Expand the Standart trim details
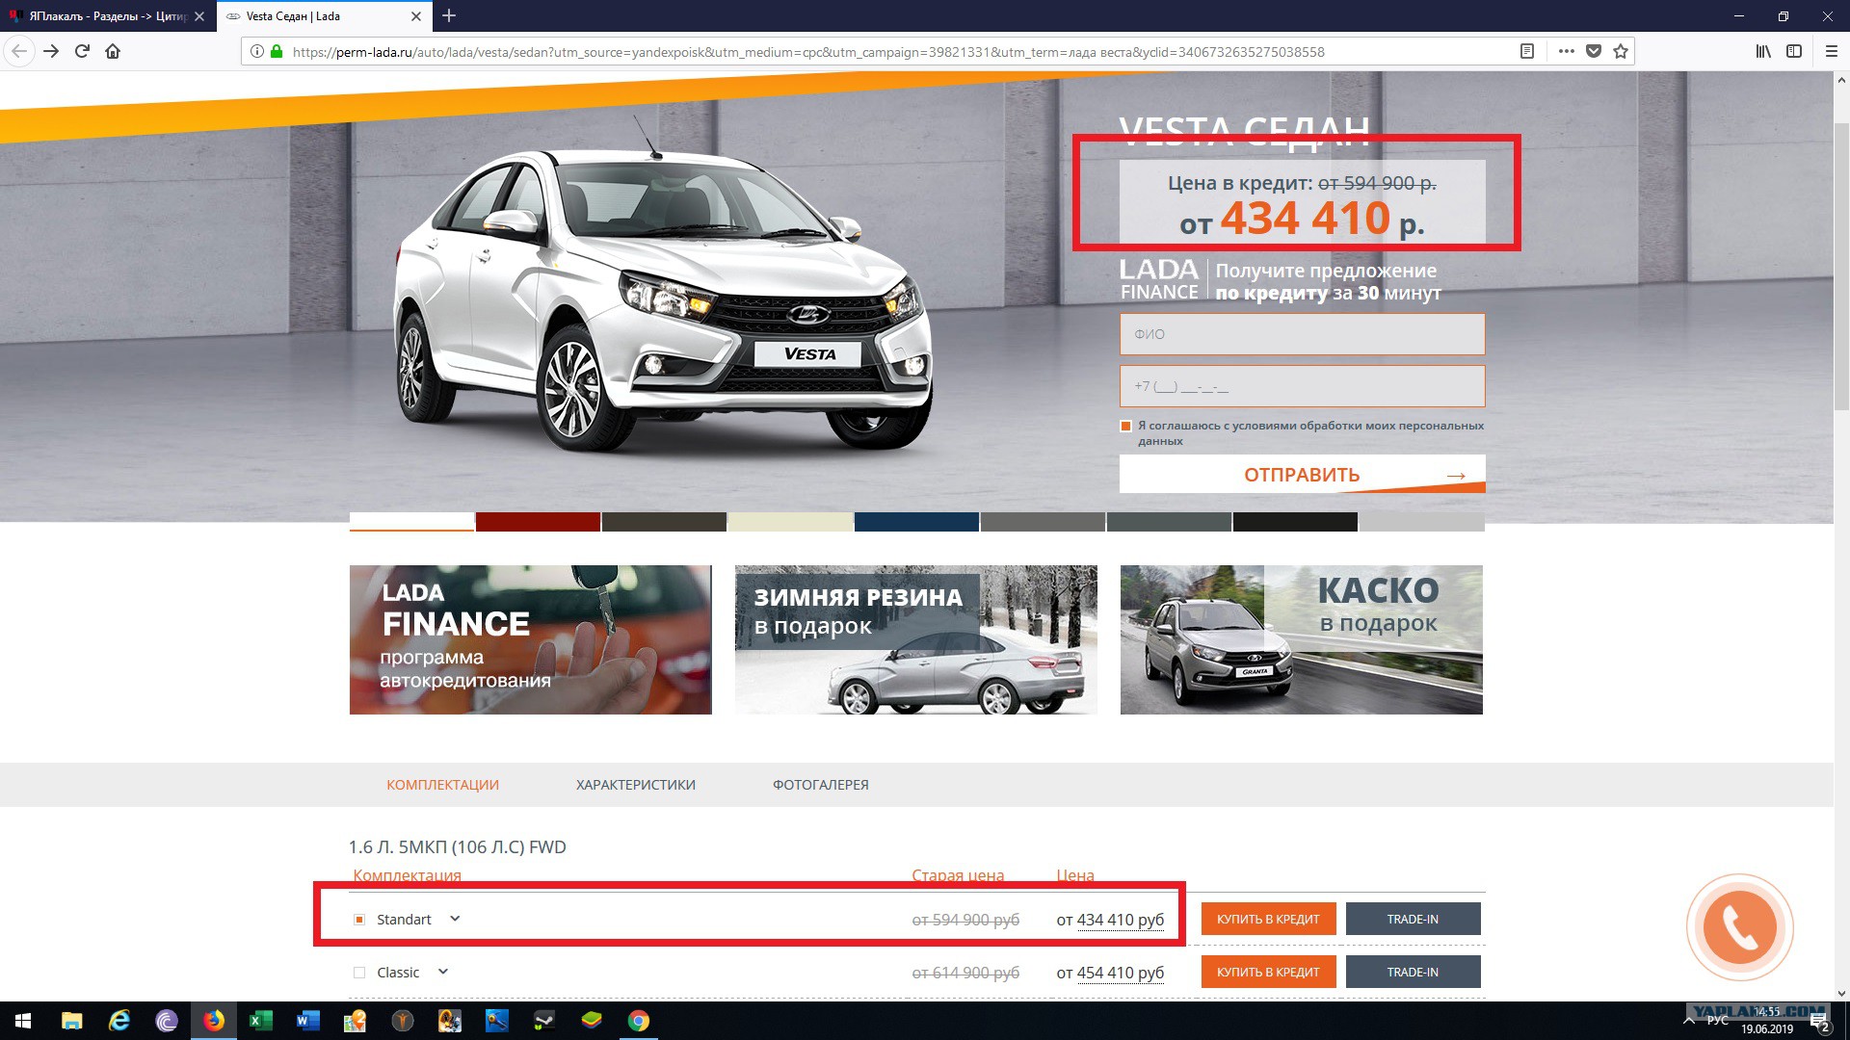This screenshot has width=1850, height=1040. pyautogui.click(x=455, y=919)
